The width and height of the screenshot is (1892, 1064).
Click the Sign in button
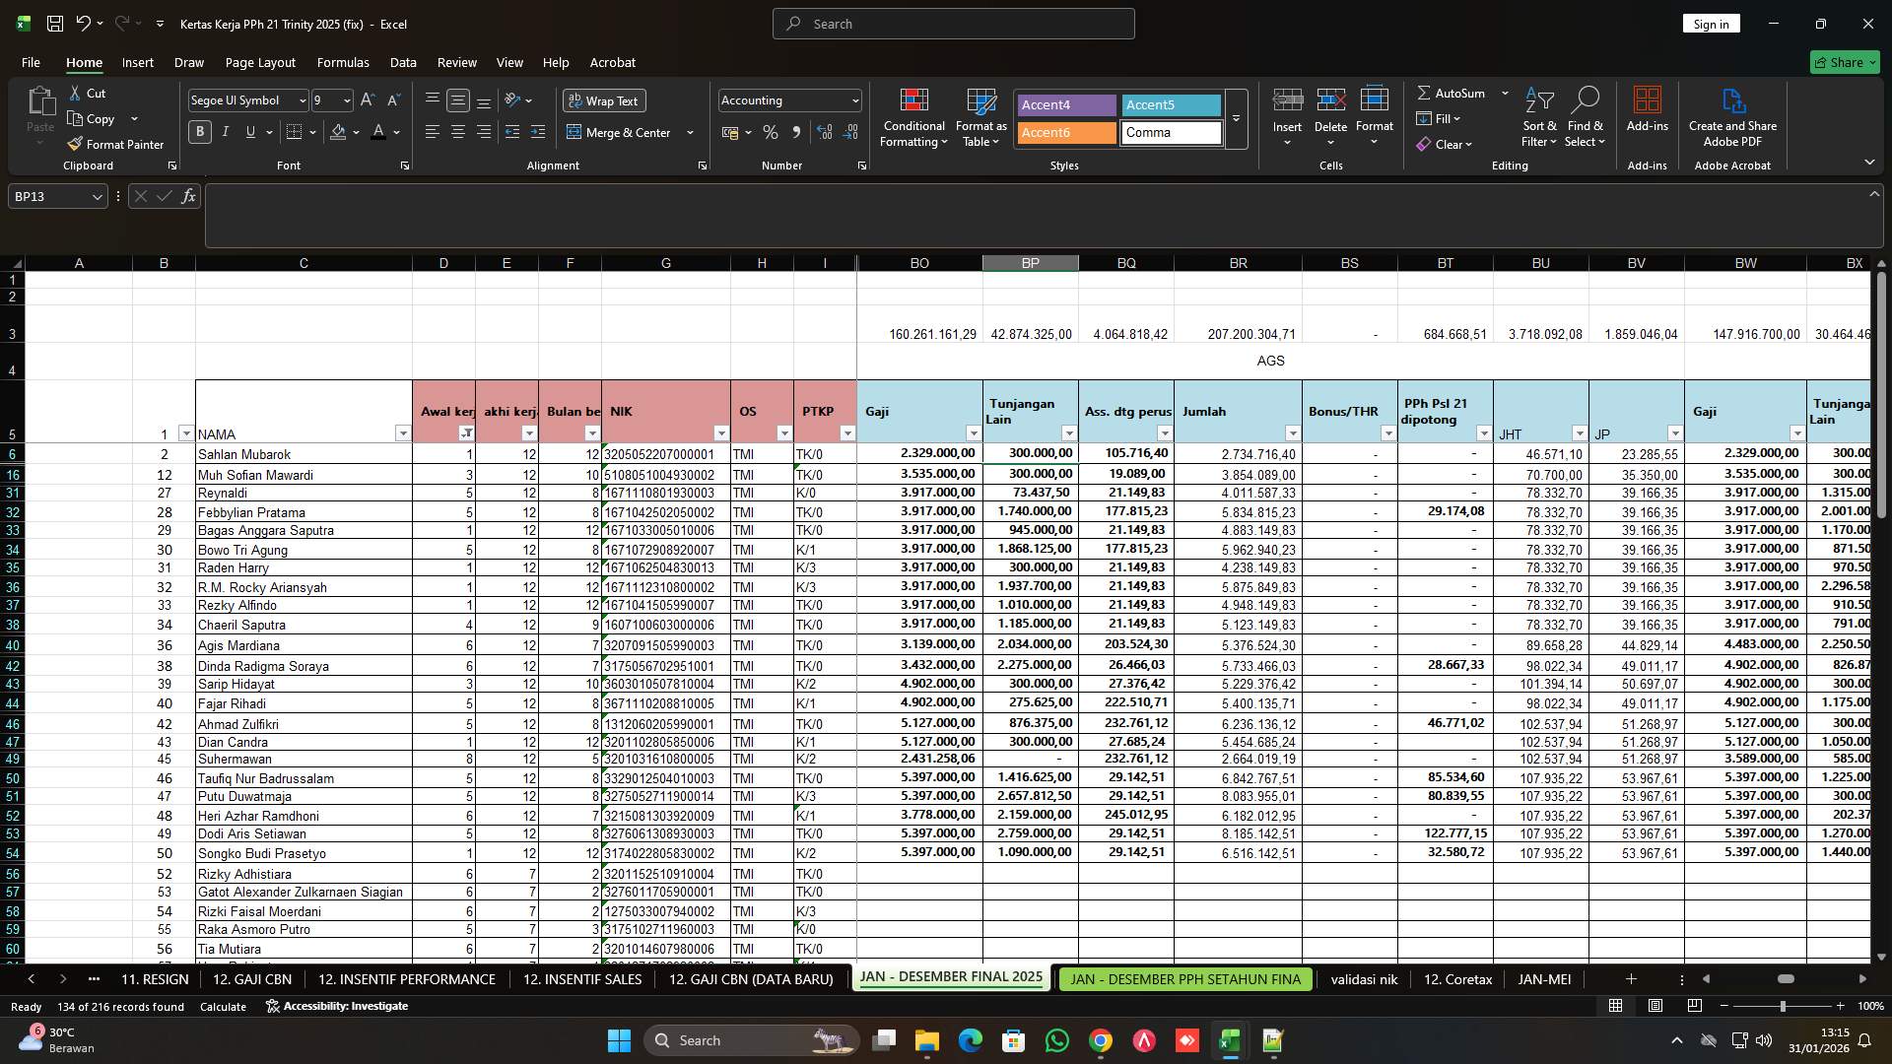tap(1711, 23)
